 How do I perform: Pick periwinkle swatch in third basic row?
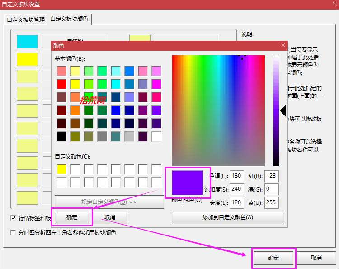(129, 97)
